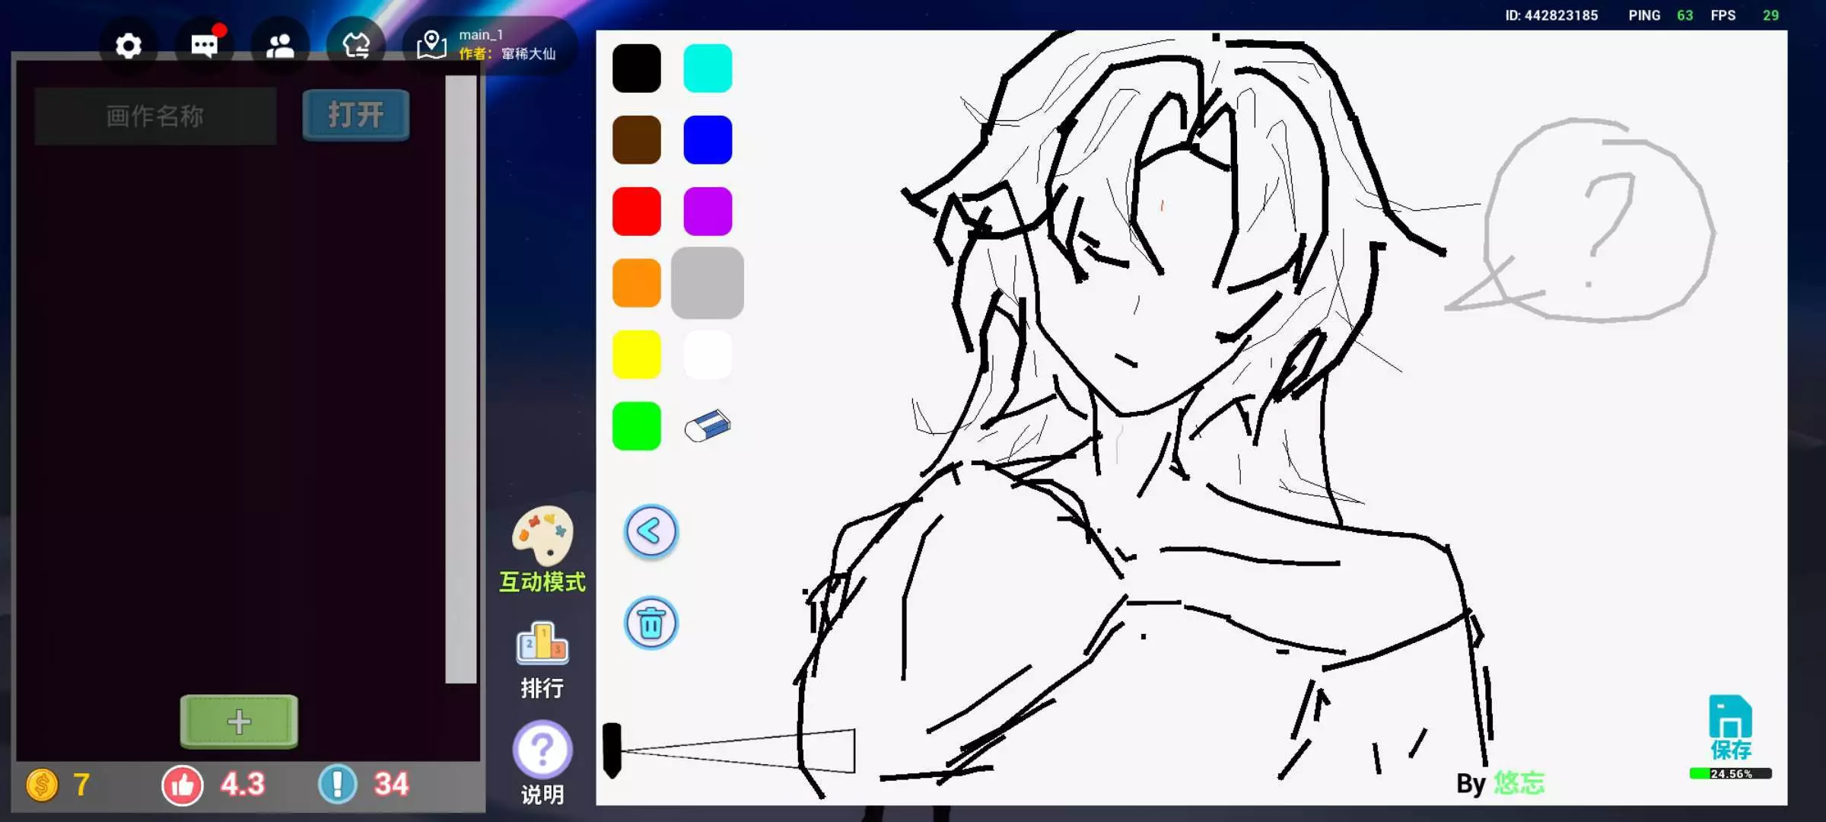This screenshot has width=1826, height=822.
Task: Clear canvas with trash icon
Action: pos(651,623)
